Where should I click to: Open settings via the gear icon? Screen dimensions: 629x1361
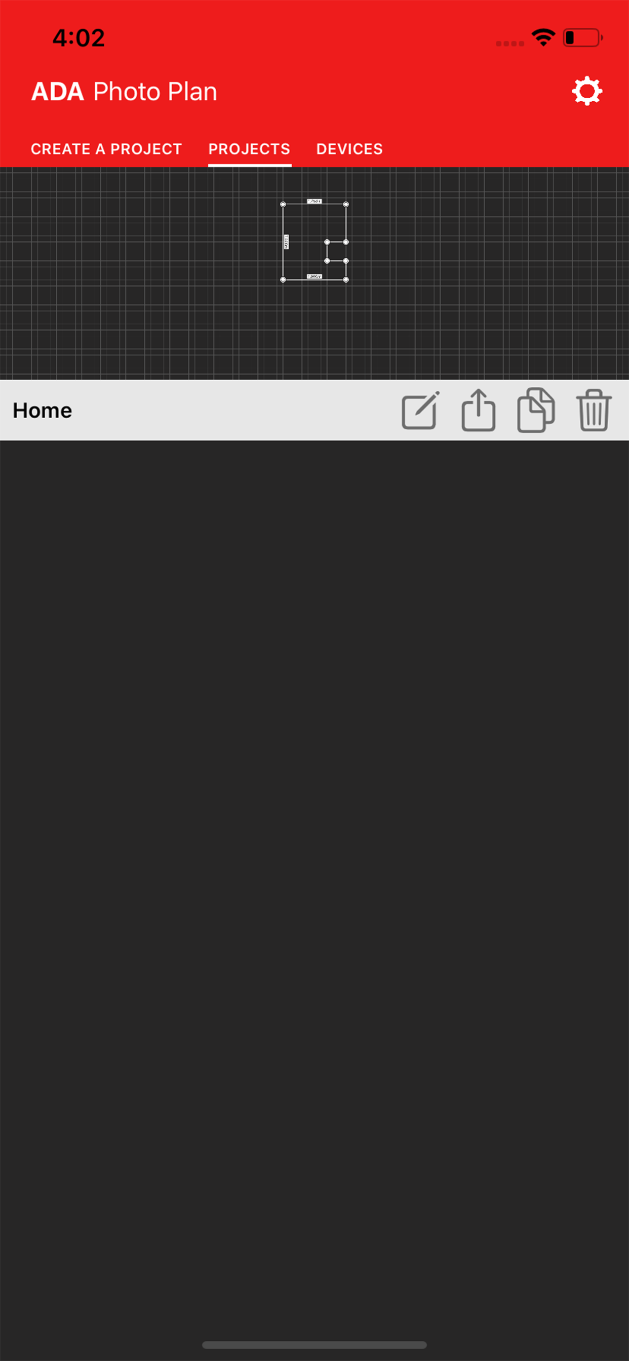[x=587, y=92]
